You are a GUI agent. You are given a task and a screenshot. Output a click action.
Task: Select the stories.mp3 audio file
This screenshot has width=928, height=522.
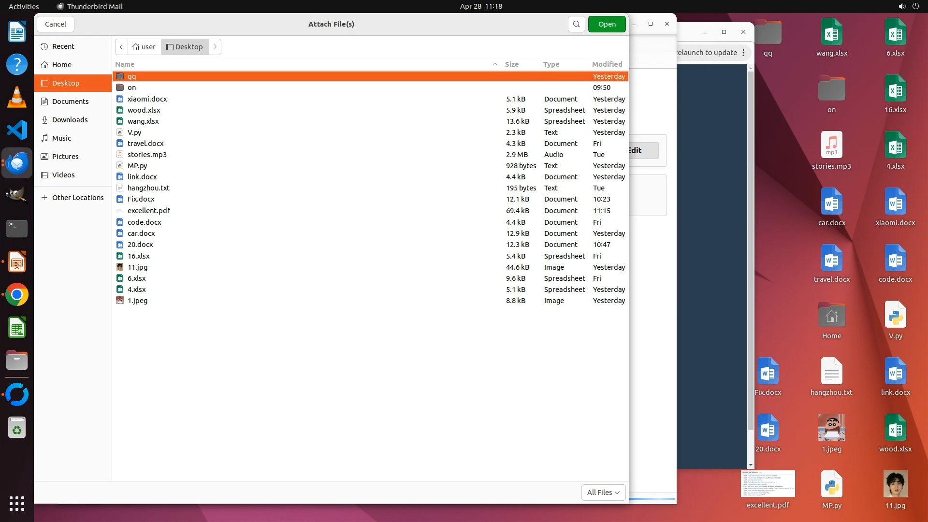(147, 155)
